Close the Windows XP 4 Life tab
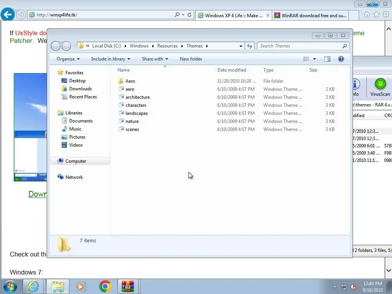 (268, 15)
